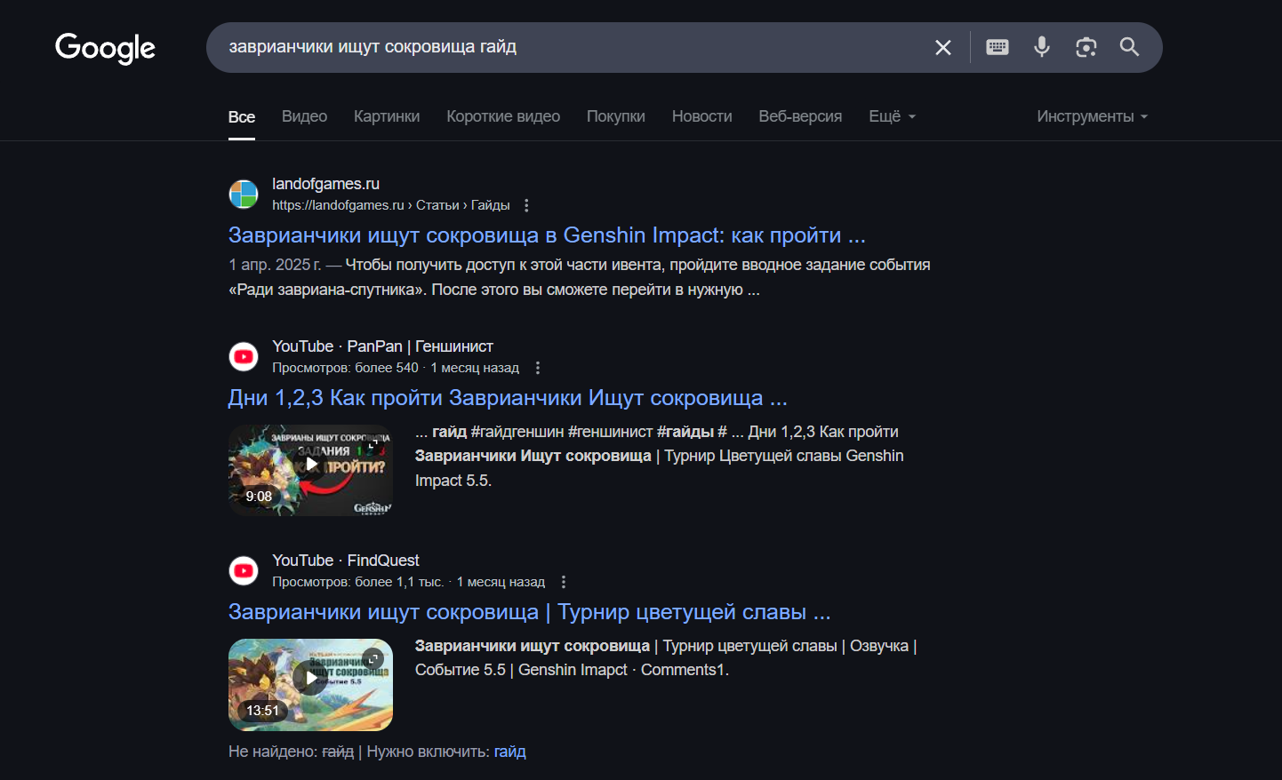Click the https://landofgames.ru › Статьи › Гайды breadcrumb
Image resolution: width=1282 pixels, height=780 pixels.
[391, 205]
